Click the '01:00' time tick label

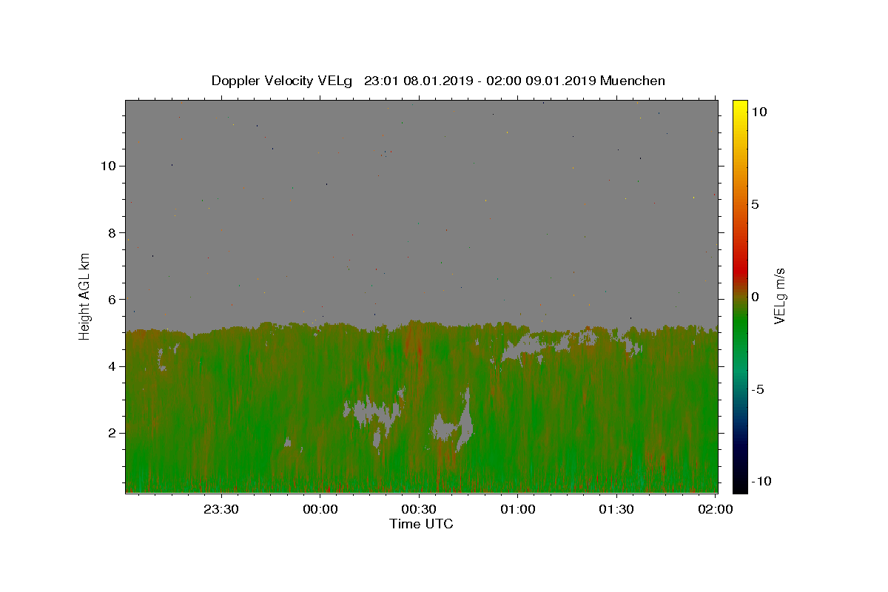(x=518, y=510)
